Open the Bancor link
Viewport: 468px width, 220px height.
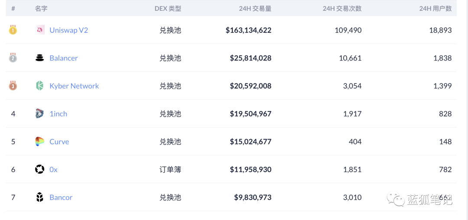point(61,198)
